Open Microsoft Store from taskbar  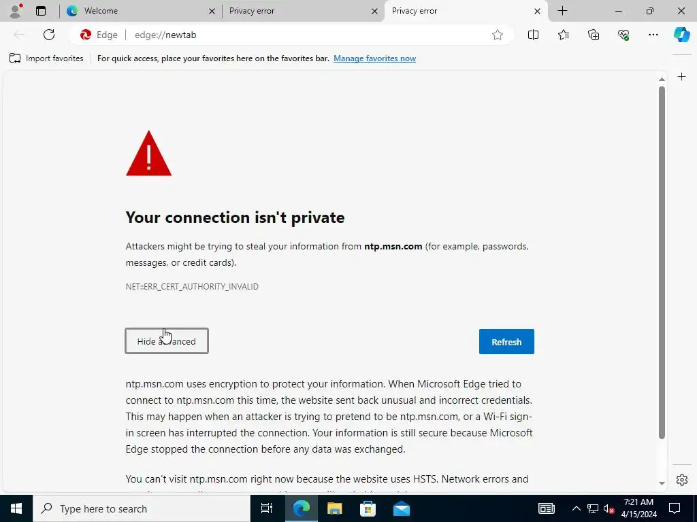click(368, 508)
